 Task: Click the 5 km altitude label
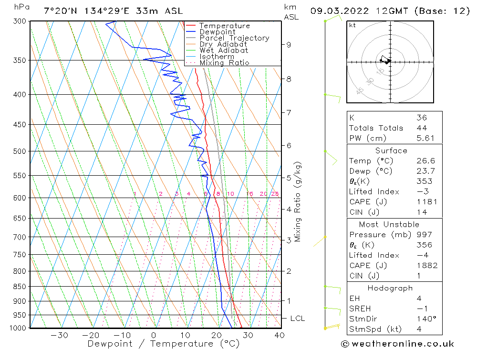[289, 178]
